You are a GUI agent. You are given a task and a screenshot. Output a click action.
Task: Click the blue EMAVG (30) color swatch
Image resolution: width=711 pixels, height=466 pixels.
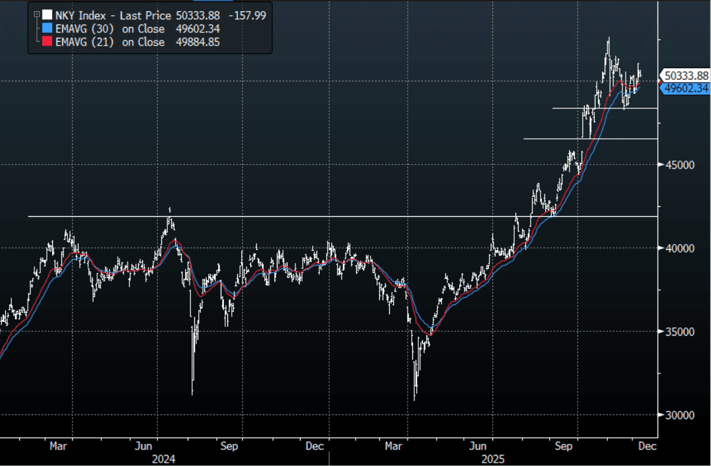46,28
